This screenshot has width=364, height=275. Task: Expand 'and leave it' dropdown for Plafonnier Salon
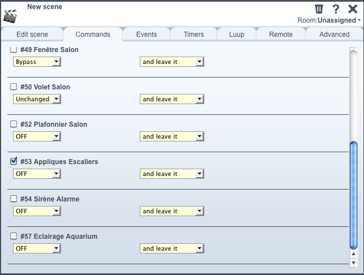coord(172,136)
